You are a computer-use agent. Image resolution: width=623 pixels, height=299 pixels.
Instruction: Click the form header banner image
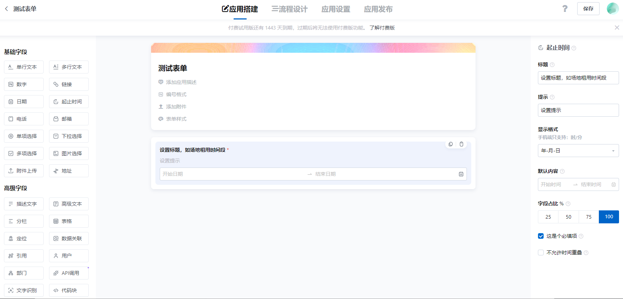[313, 48]
